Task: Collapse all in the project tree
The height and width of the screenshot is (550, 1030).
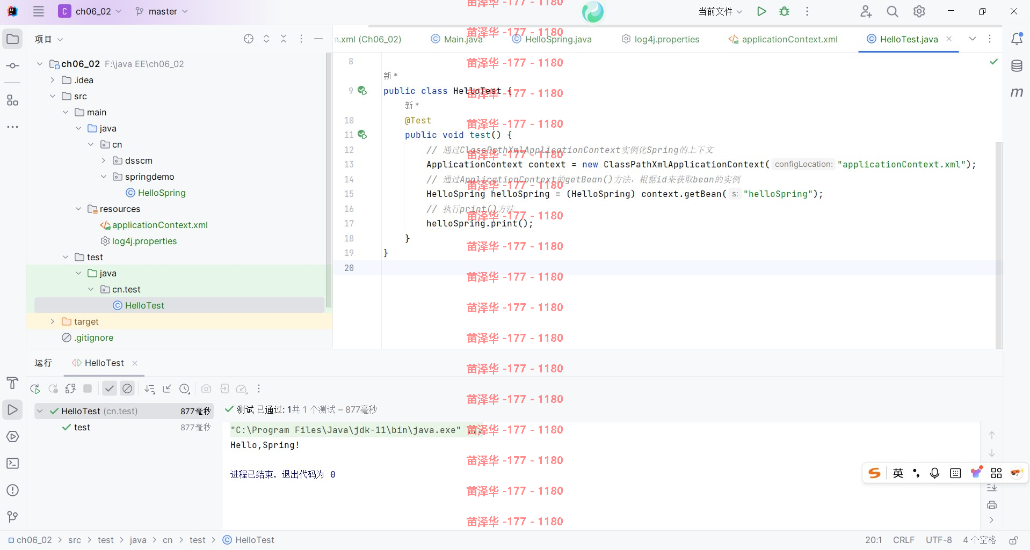Action: [x=284, y=39]
